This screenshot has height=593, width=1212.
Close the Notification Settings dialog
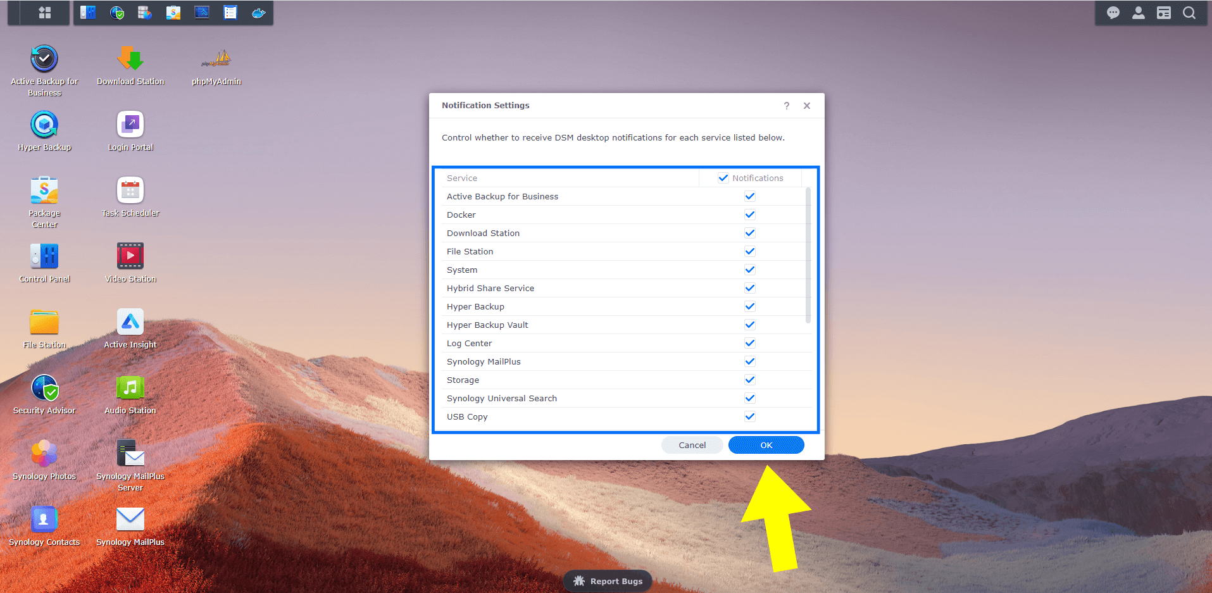807,106
